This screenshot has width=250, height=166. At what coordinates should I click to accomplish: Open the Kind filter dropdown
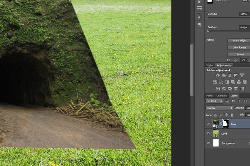[214, 101]
